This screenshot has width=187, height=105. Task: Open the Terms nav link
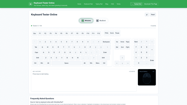[118, 4]
